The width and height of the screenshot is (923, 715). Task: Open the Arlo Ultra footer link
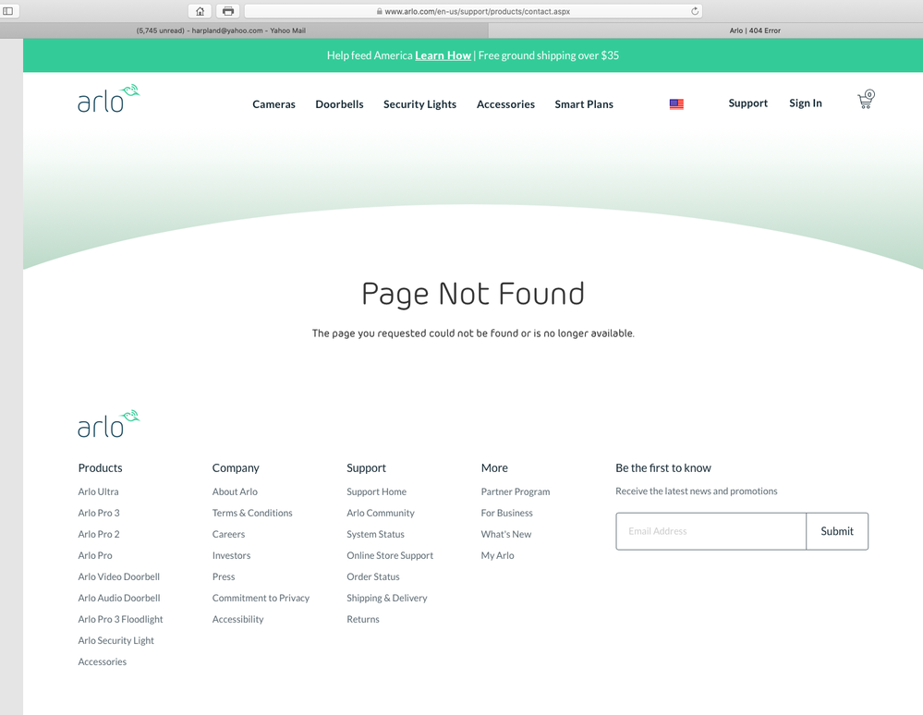[x=98, y=491]
